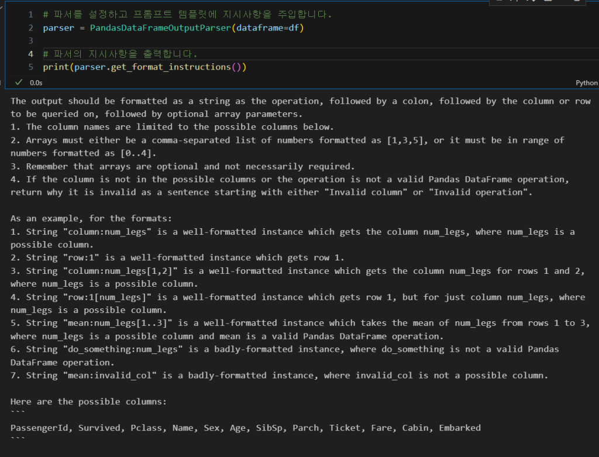The image size is (599, 457).
Task: Click the "Age" column name
Action: click(x=237, y=428)
